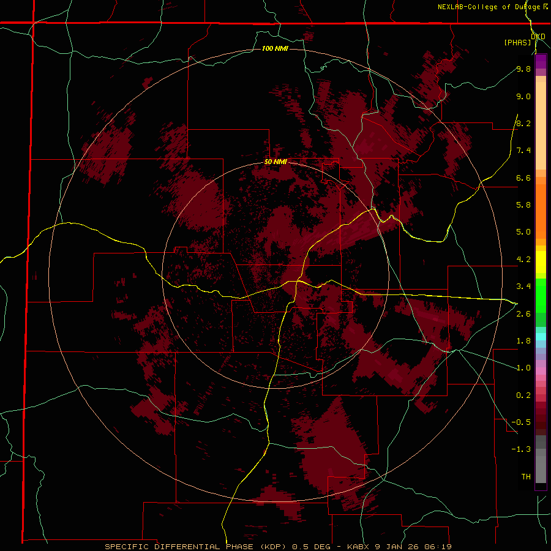Click the 1.0 scale label
The height and width of the screenshot is (551, 551).
tap(523, 368)
